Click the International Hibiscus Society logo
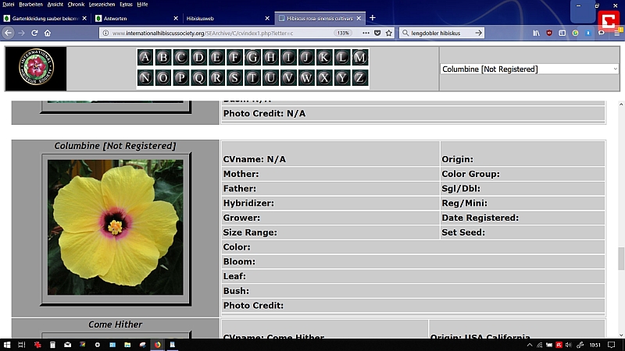The height and width of the screenshot is (351, 625). pyautogui.click(x=36, y=69)
